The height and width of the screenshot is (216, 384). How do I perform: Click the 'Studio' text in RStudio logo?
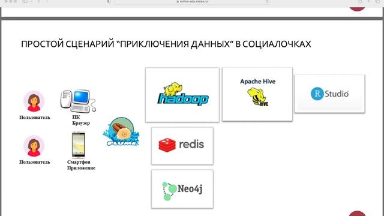pos(337,94)
